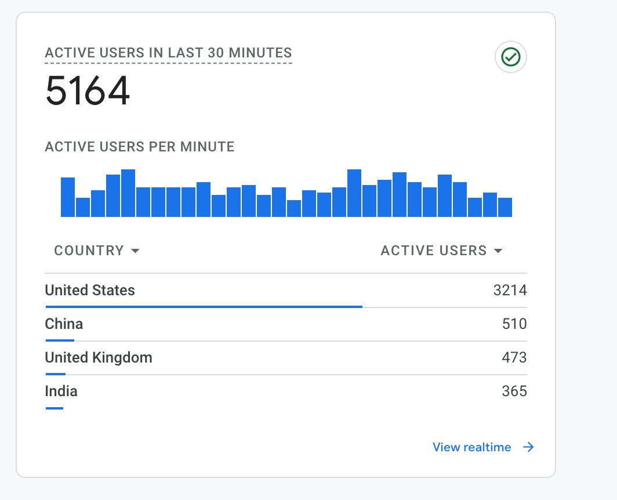Click the first bar in the per-minute chart
This screenshot has height=500, width=617.
pos(68,197)
